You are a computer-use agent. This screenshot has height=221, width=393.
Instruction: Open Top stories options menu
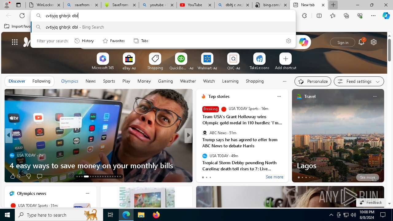tap(279, 96)
